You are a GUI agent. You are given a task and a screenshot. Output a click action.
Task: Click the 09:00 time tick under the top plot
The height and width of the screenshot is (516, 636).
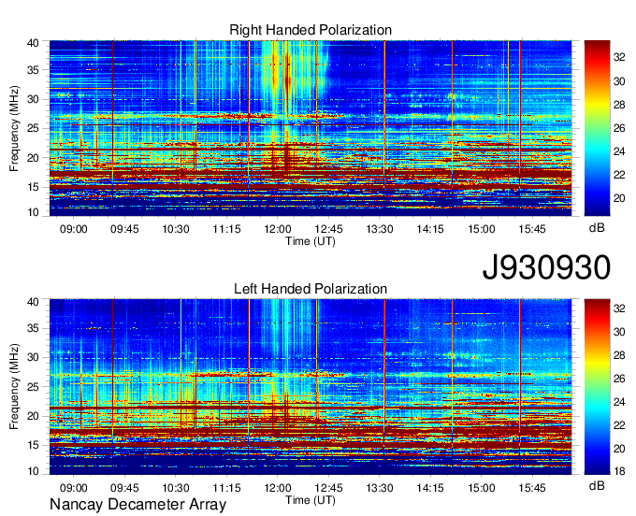pyautogui.click(x=73, y=229)
